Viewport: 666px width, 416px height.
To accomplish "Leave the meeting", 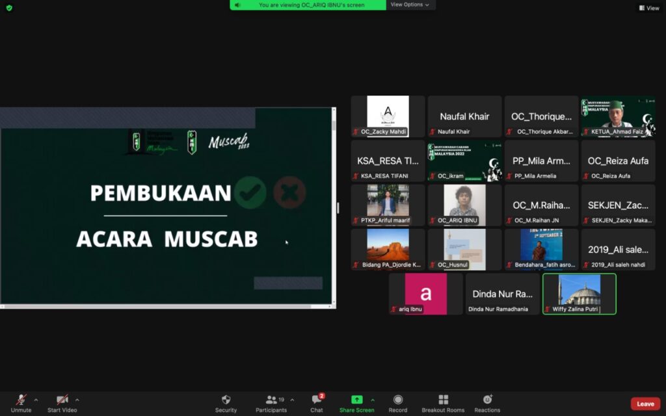I will pyautogui.click(x=645, y=404).
